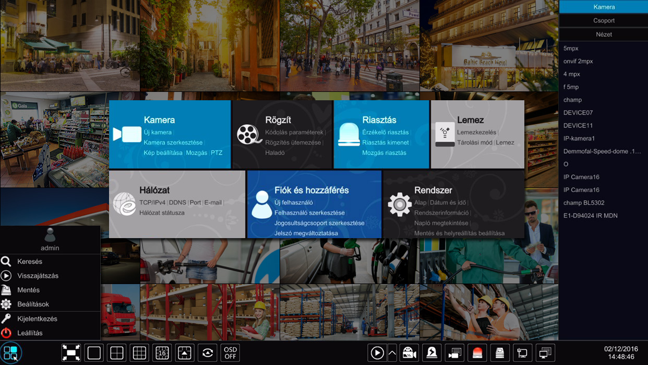Click Leállítás to shut down
Image resolution: width=648 pixels, height=365 pixels.
(30, 333)
